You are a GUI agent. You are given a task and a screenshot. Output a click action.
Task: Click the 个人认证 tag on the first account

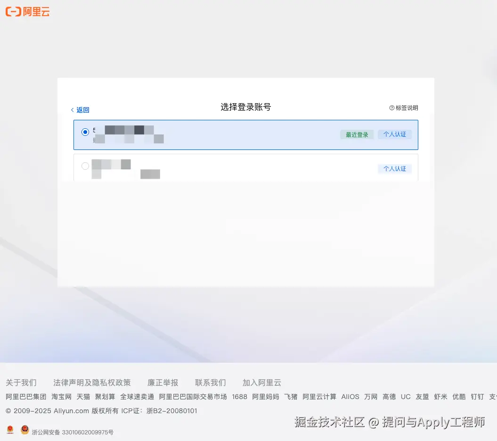(395, 134)
